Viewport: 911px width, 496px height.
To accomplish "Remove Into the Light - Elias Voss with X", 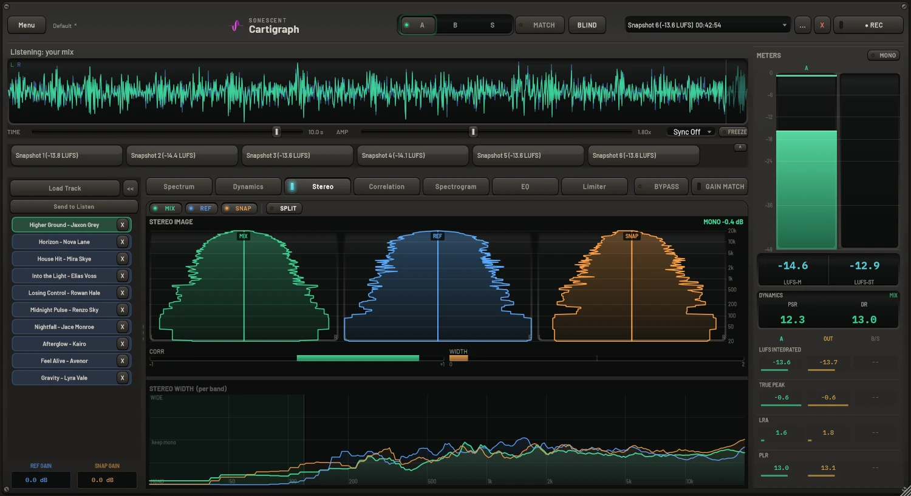I will [122, 276].
